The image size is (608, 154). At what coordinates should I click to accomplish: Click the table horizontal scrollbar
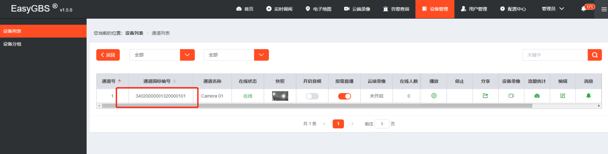click(x=317, y=106)
